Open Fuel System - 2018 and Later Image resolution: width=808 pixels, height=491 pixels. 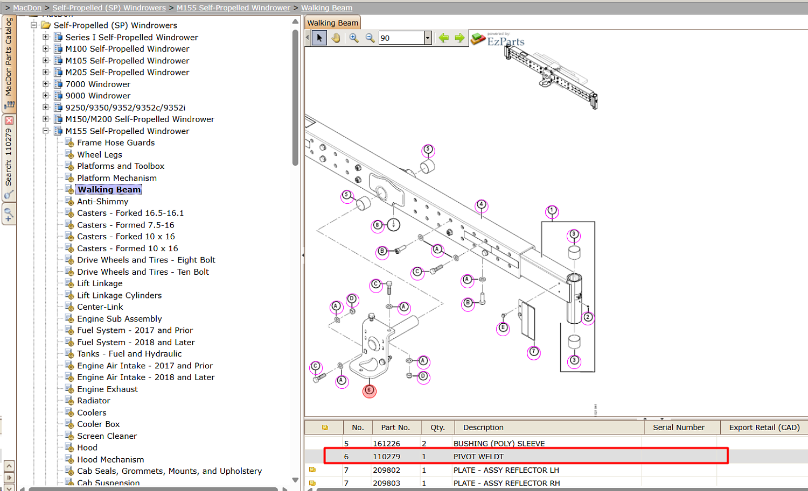(x=136, y=342)
